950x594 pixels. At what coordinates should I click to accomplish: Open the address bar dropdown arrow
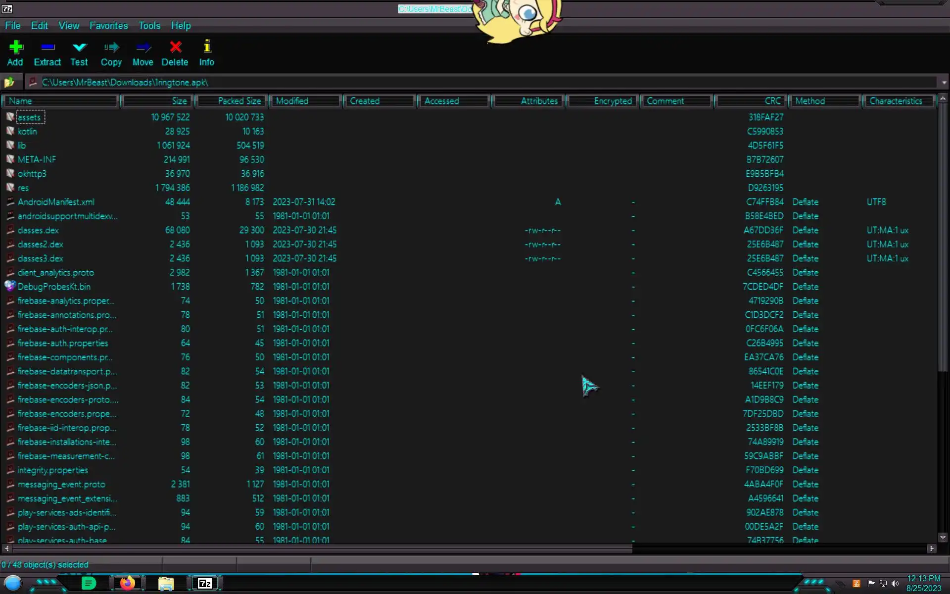coord(944,83)
